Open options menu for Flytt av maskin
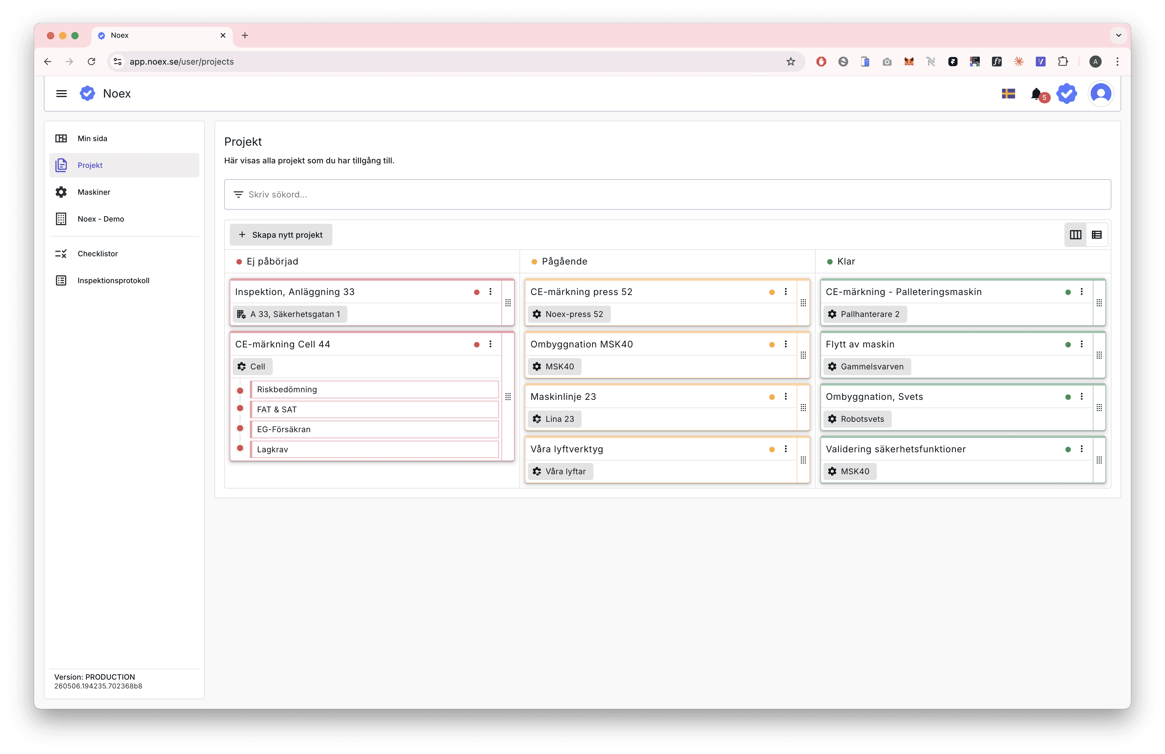The width and height of the screenshot is (1165, 754). click(1082, 344)
